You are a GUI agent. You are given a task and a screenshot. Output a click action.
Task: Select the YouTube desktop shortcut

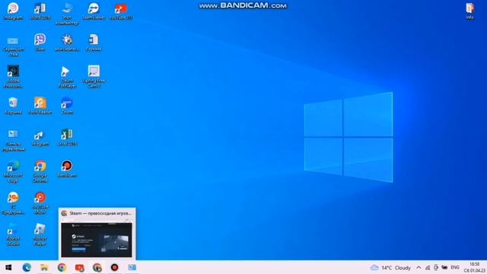(120, 11)
